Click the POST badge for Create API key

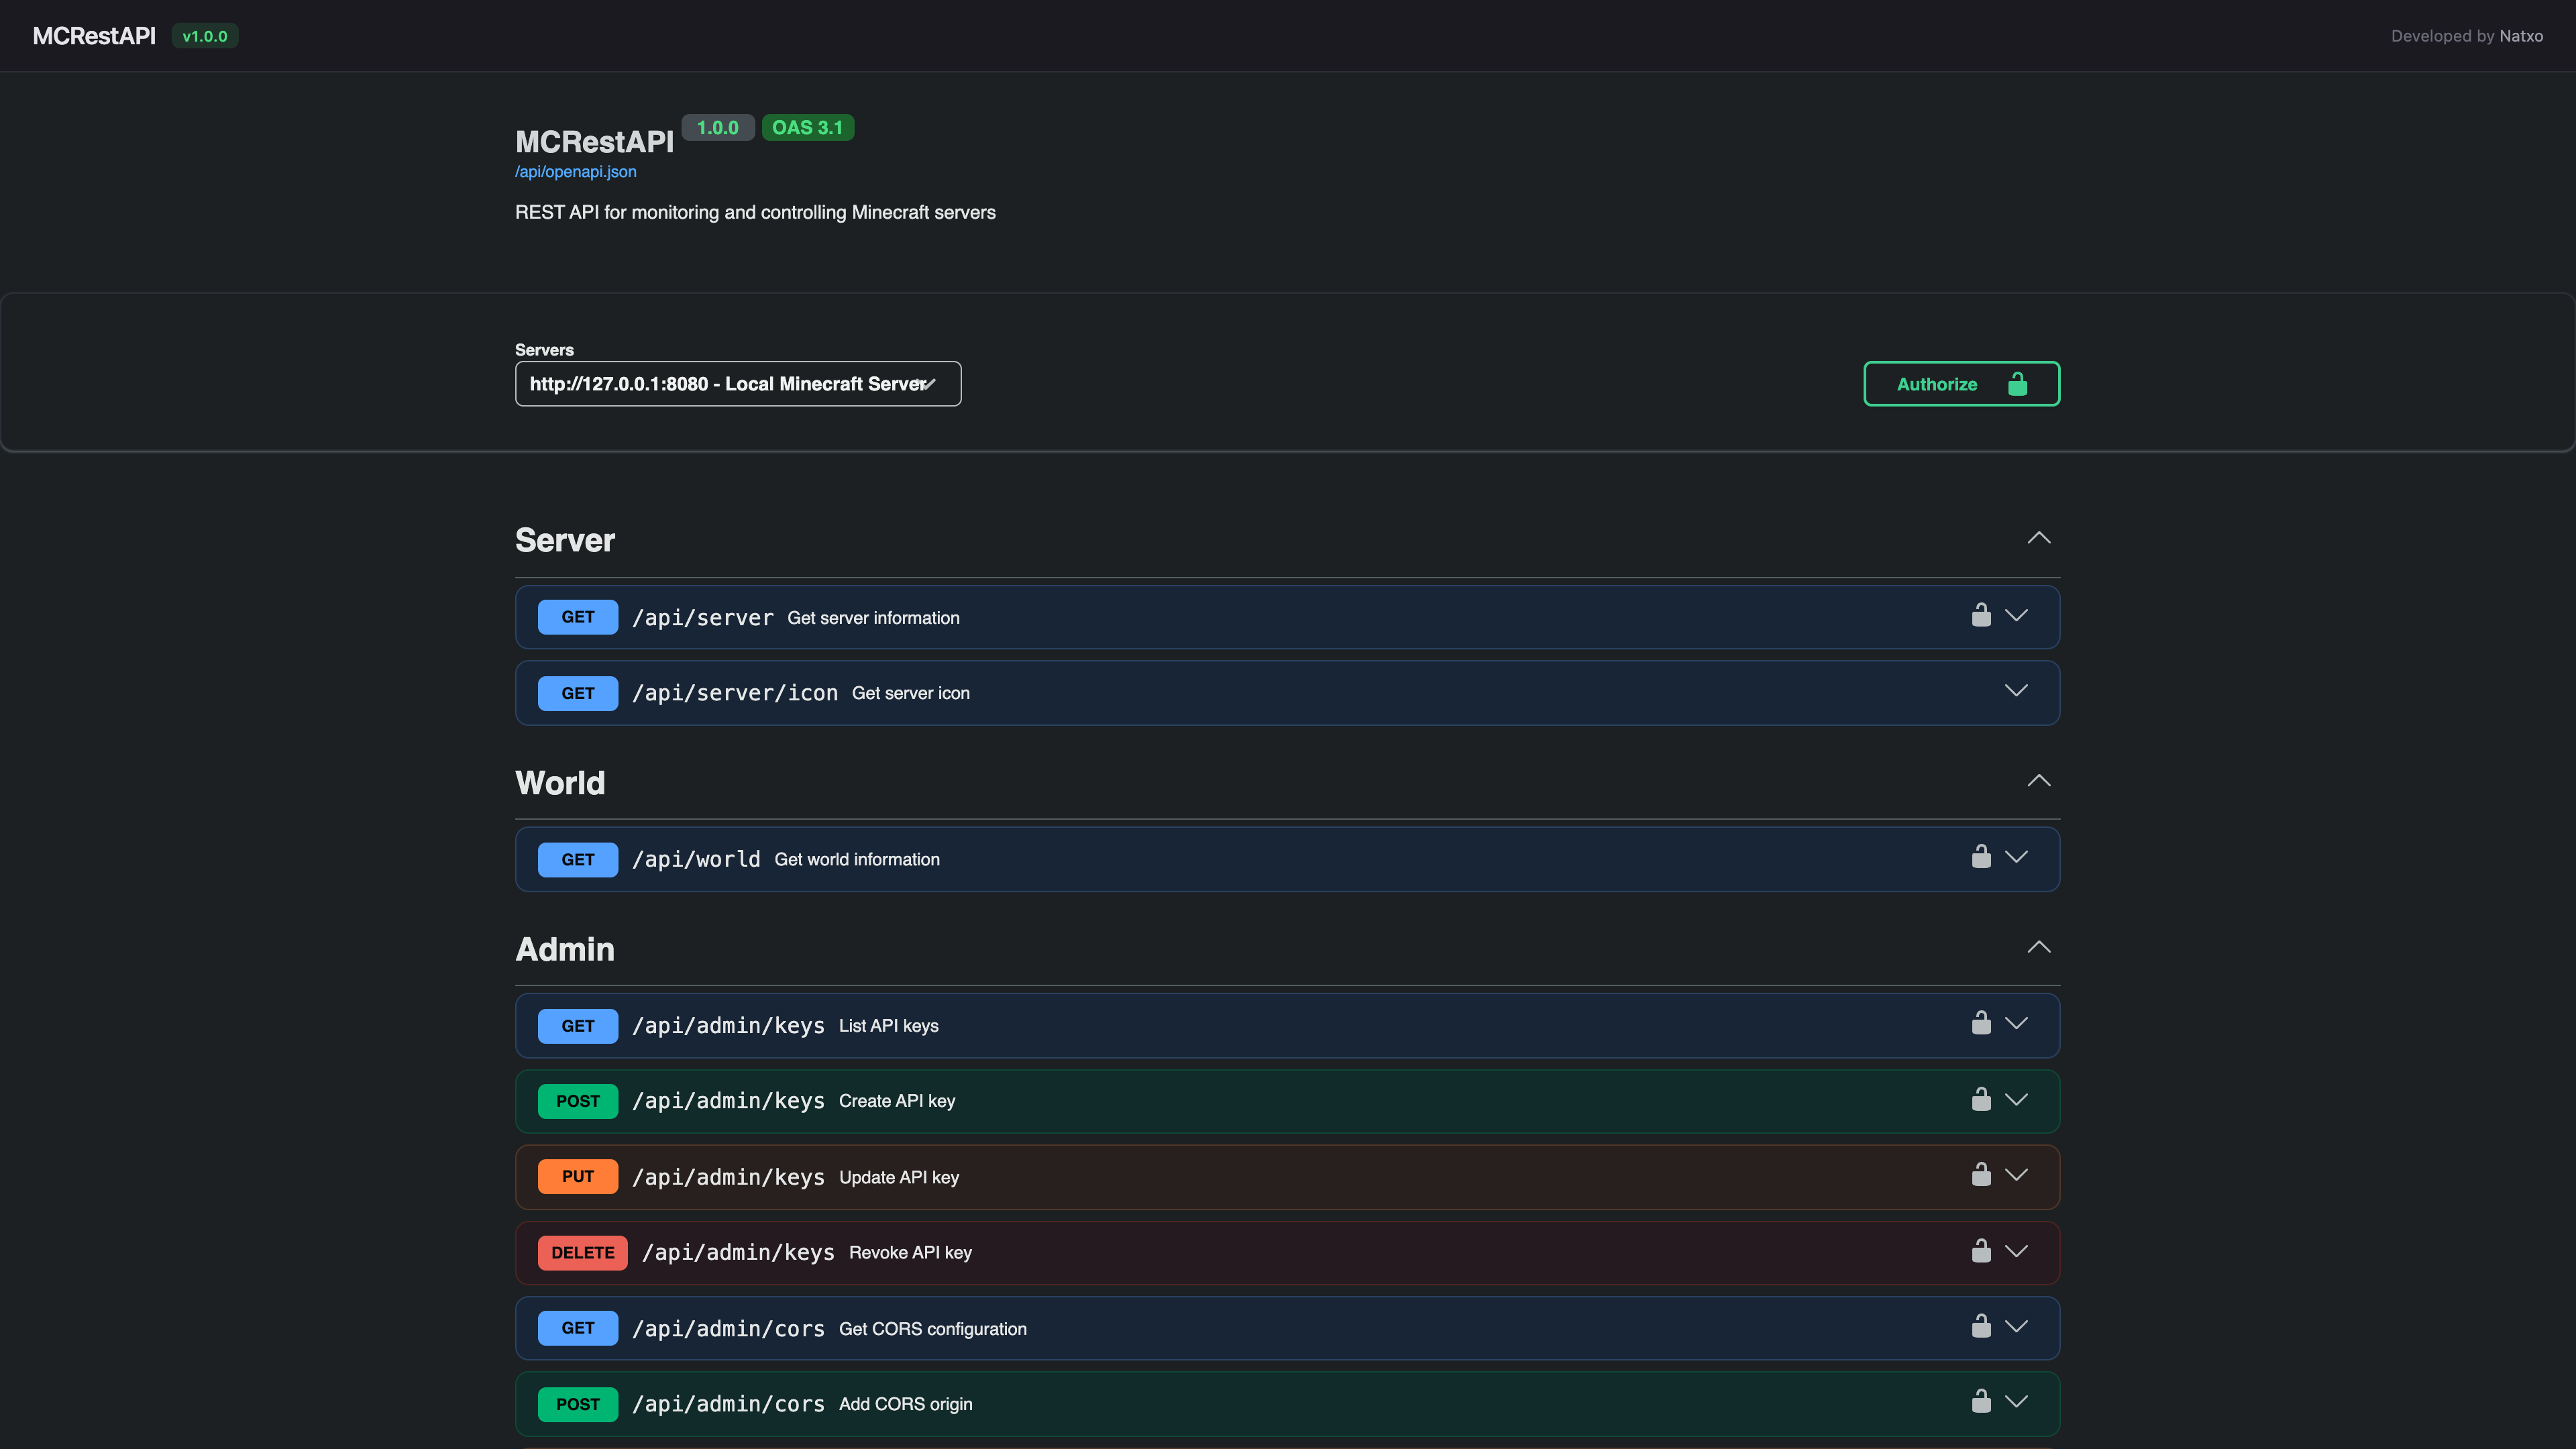click(x=578, y=1101)
